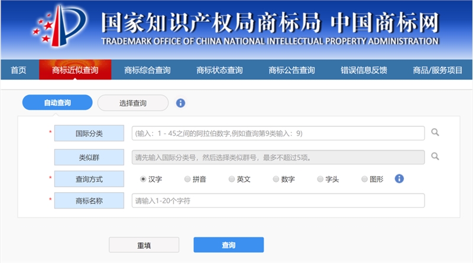Click the 国家知识产权局商标局 中国商标网 header title
The height and width of the screenshot is (263, 473).
click(x=270, y=22)
